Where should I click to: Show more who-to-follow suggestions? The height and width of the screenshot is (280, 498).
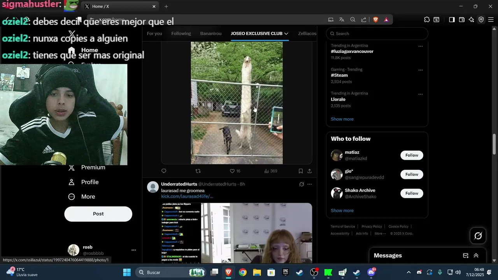(342, 210)
